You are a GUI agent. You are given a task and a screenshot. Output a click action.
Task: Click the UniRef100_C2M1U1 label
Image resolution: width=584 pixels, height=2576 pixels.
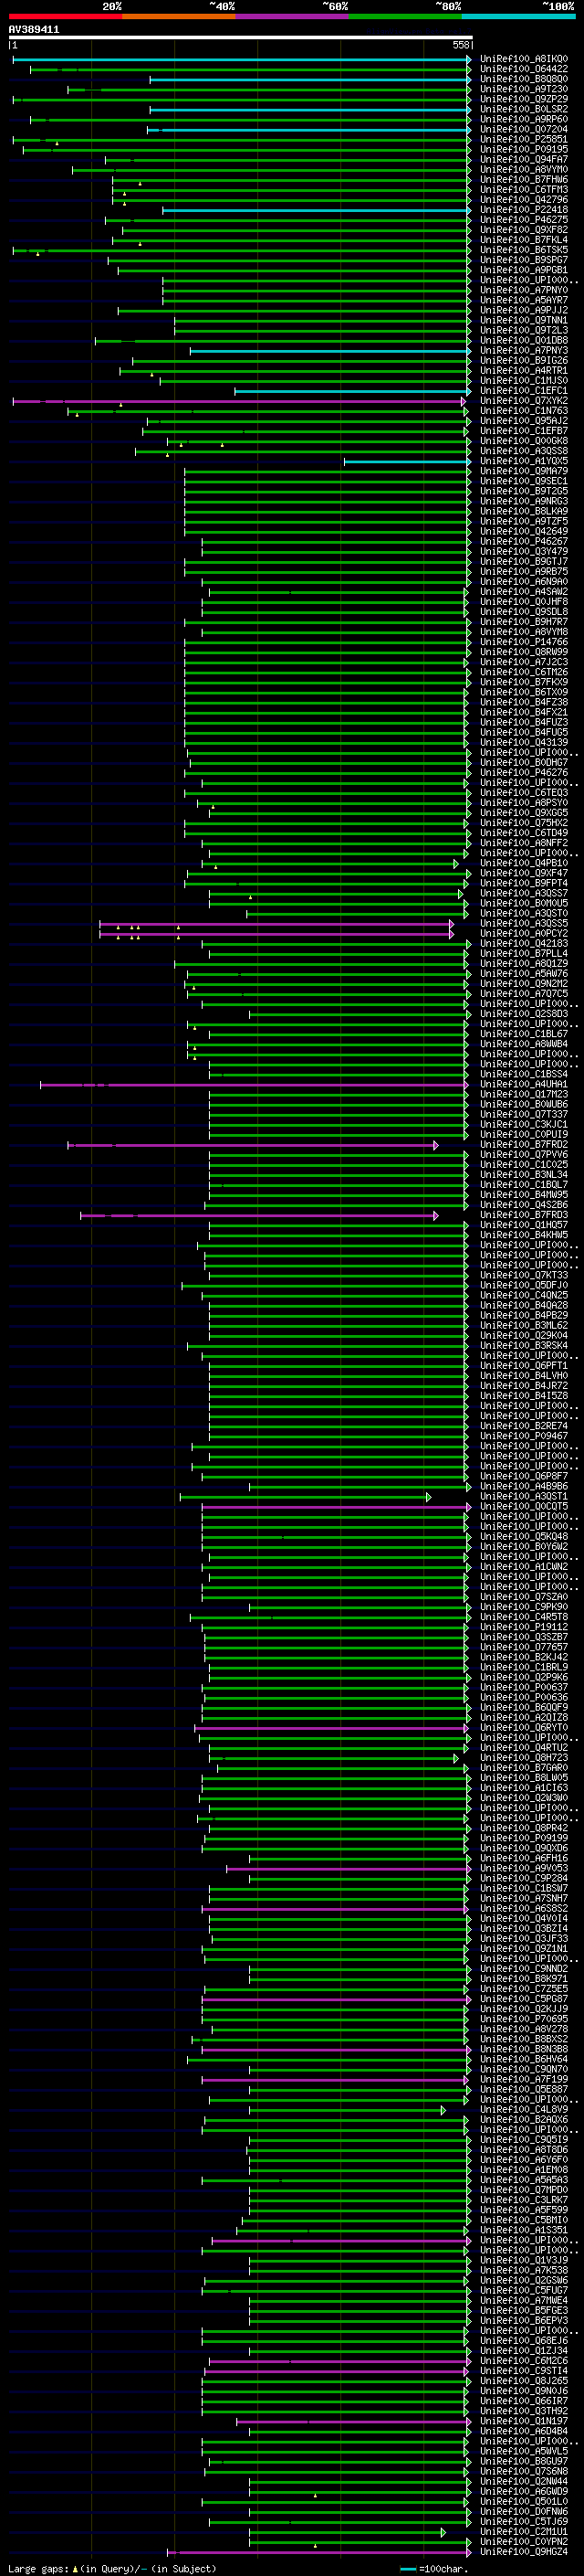tap(523, 2532)
